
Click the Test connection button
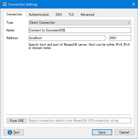[13, 132]
